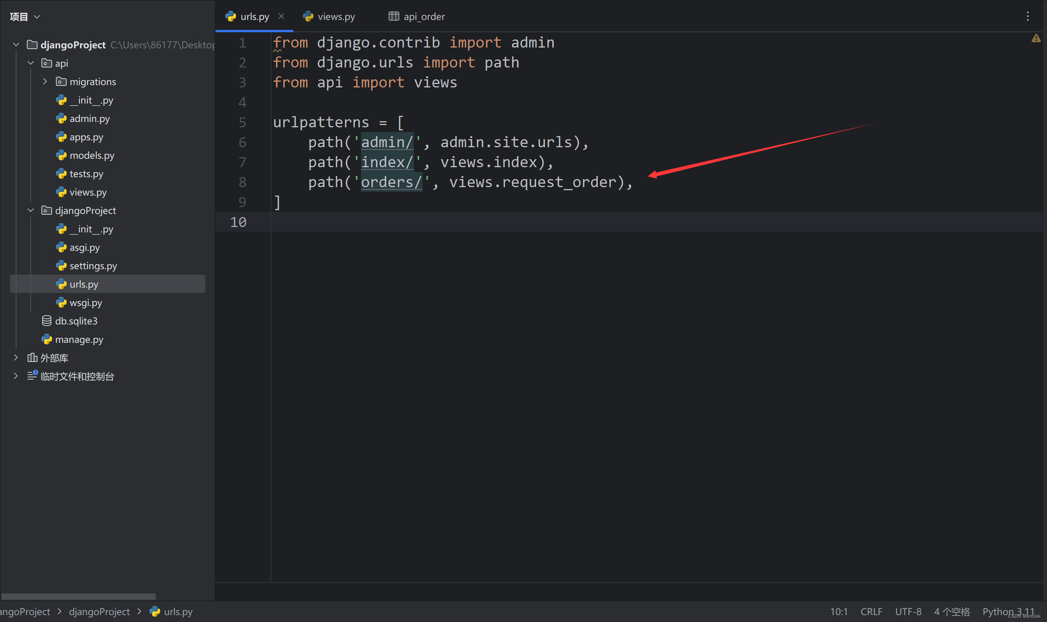This screenshot has width=1047, height=622.
Task: Open settings.py file
Action: [x=93, y=266]
